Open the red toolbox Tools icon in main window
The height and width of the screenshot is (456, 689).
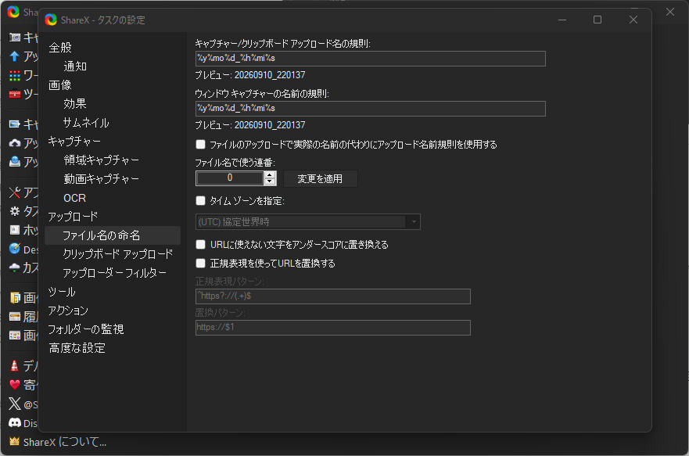[x=15, y=94]
